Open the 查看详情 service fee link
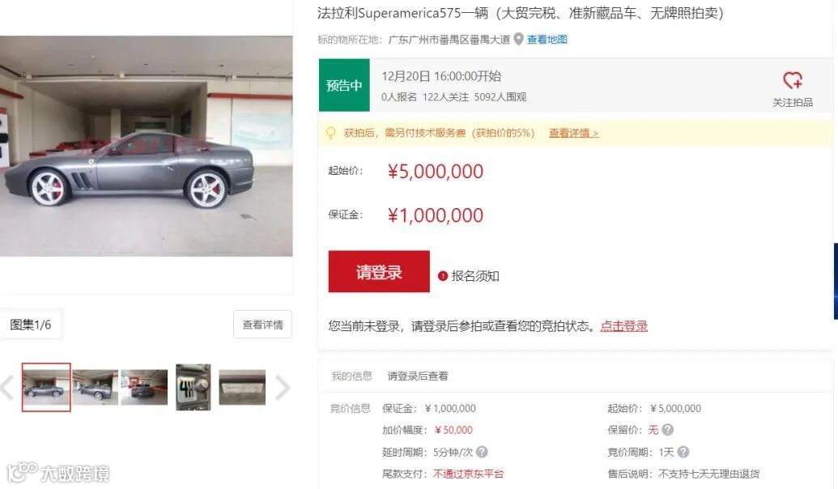 (x=573, y=133)
